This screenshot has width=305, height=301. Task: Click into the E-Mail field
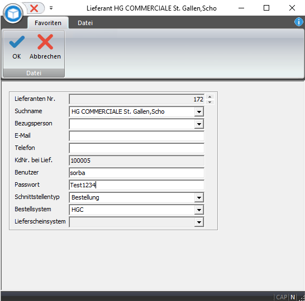pos(136,136)
